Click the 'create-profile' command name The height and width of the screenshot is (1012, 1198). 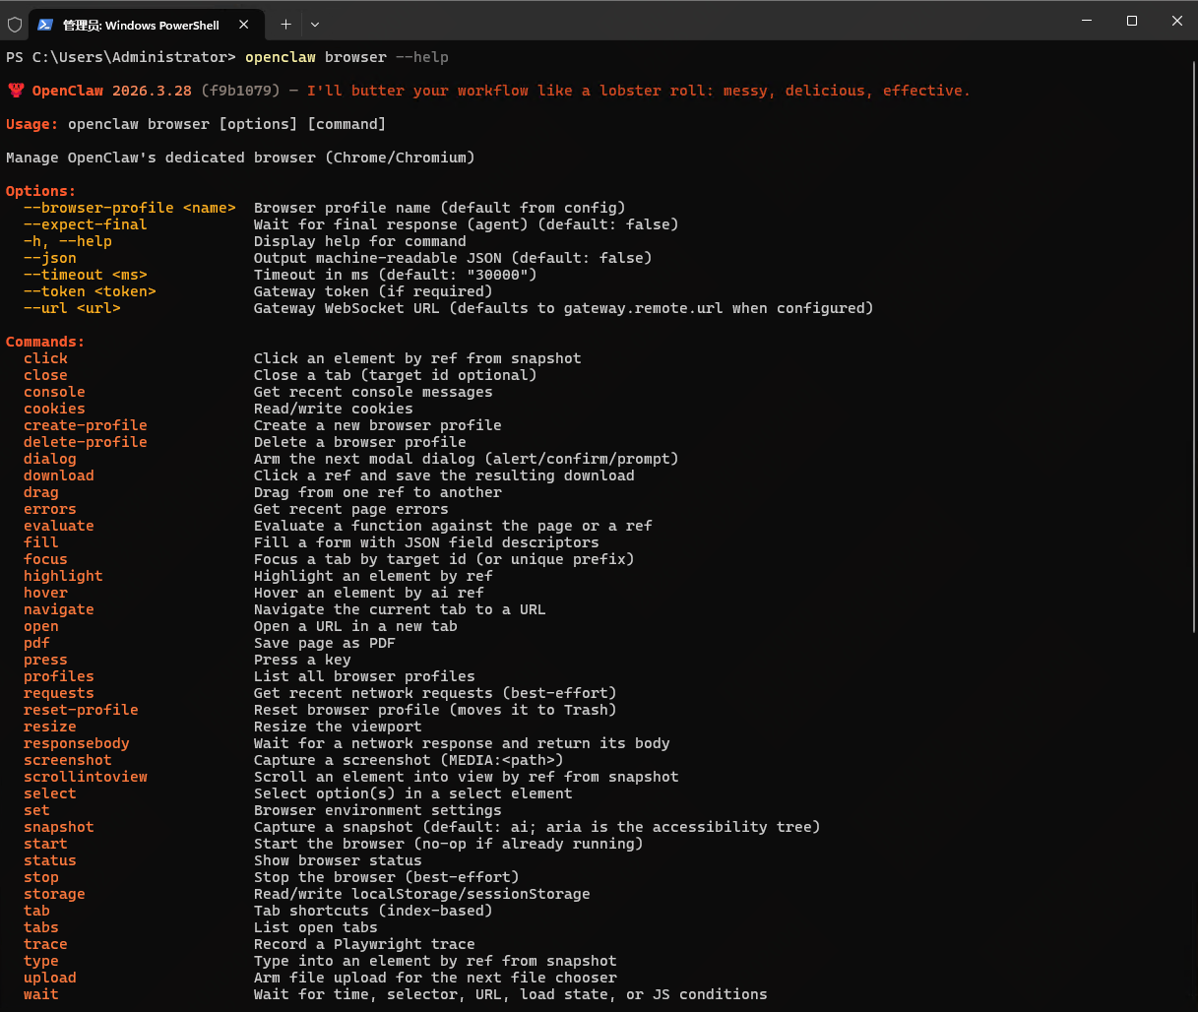tap(86, 425)
